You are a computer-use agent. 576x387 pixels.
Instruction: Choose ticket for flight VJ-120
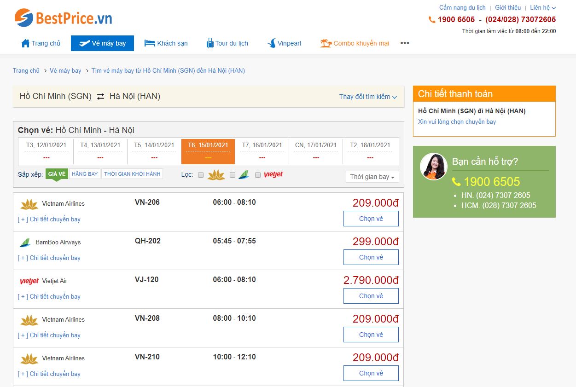[371, 296]
